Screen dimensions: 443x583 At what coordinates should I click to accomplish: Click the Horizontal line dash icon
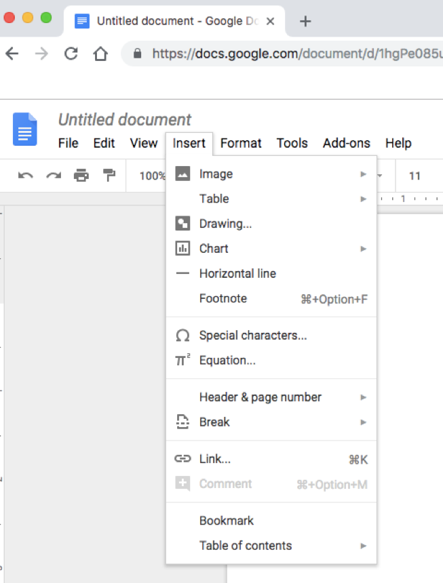tap(182, 273)
